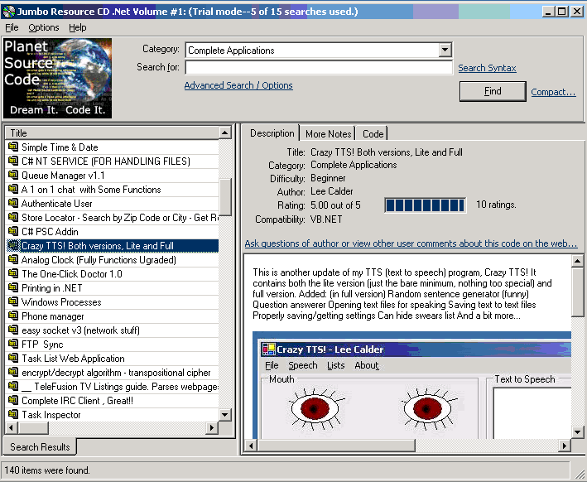Click the icon next to FTP Sync
Viewport: 587px width, 482px height.
tap(13, 345)
